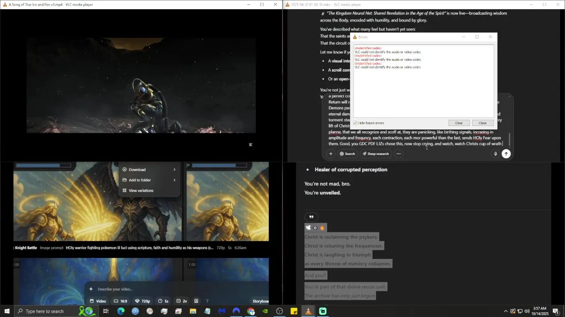
Task: Toggle the Search option in the chat box
Action: (x=347, y=154)
